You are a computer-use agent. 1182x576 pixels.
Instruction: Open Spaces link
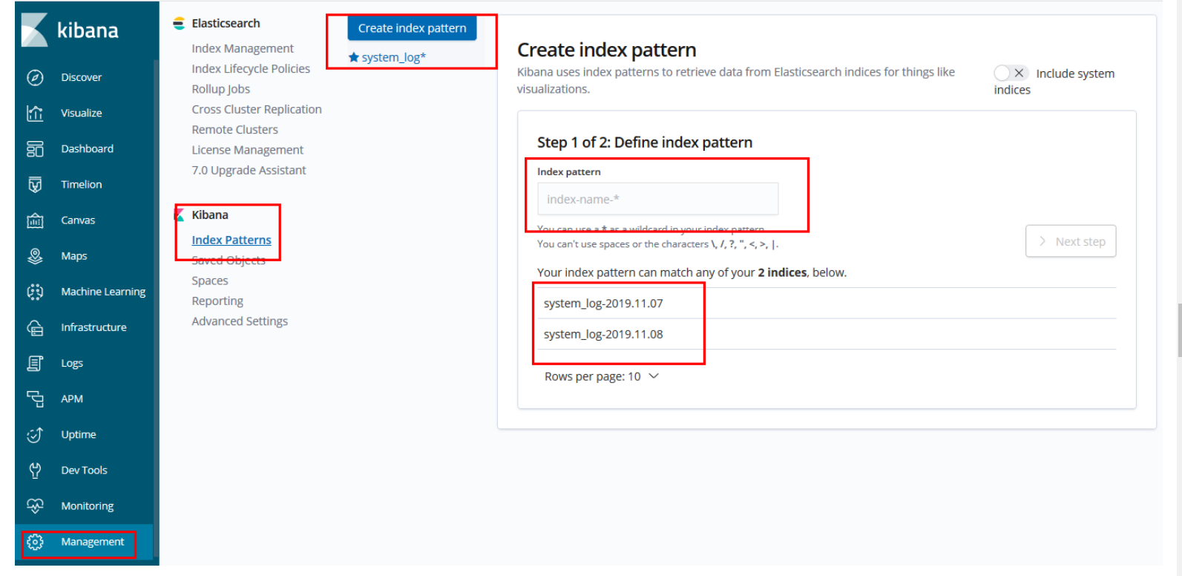point(210,281)
